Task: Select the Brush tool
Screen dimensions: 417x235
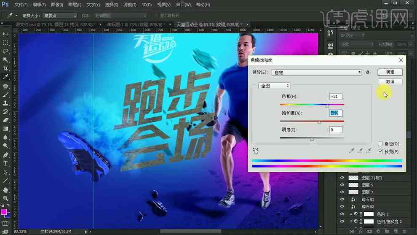Action: (5, 95)
